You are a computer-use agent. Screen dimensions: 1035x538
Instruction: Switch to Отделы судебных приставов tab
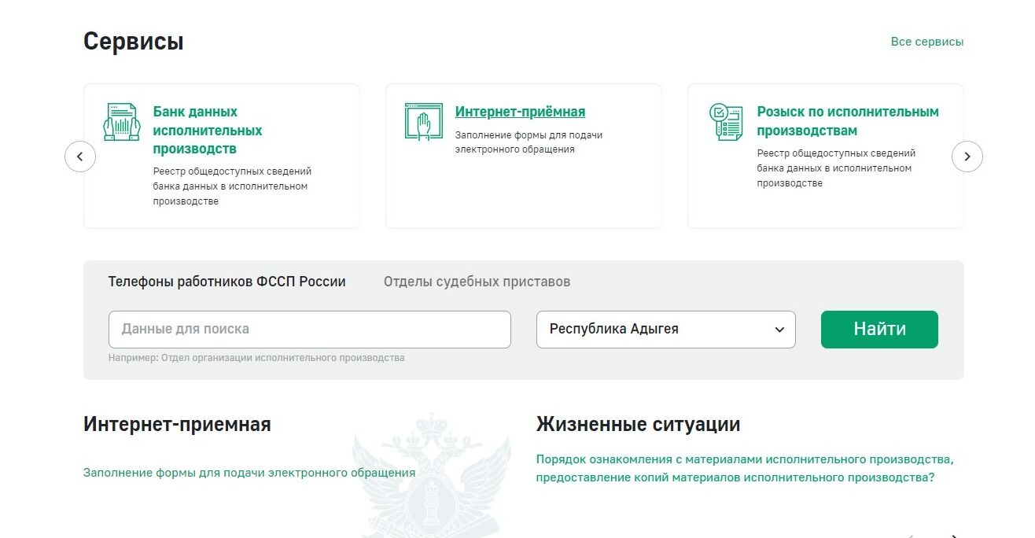[477, 282]
